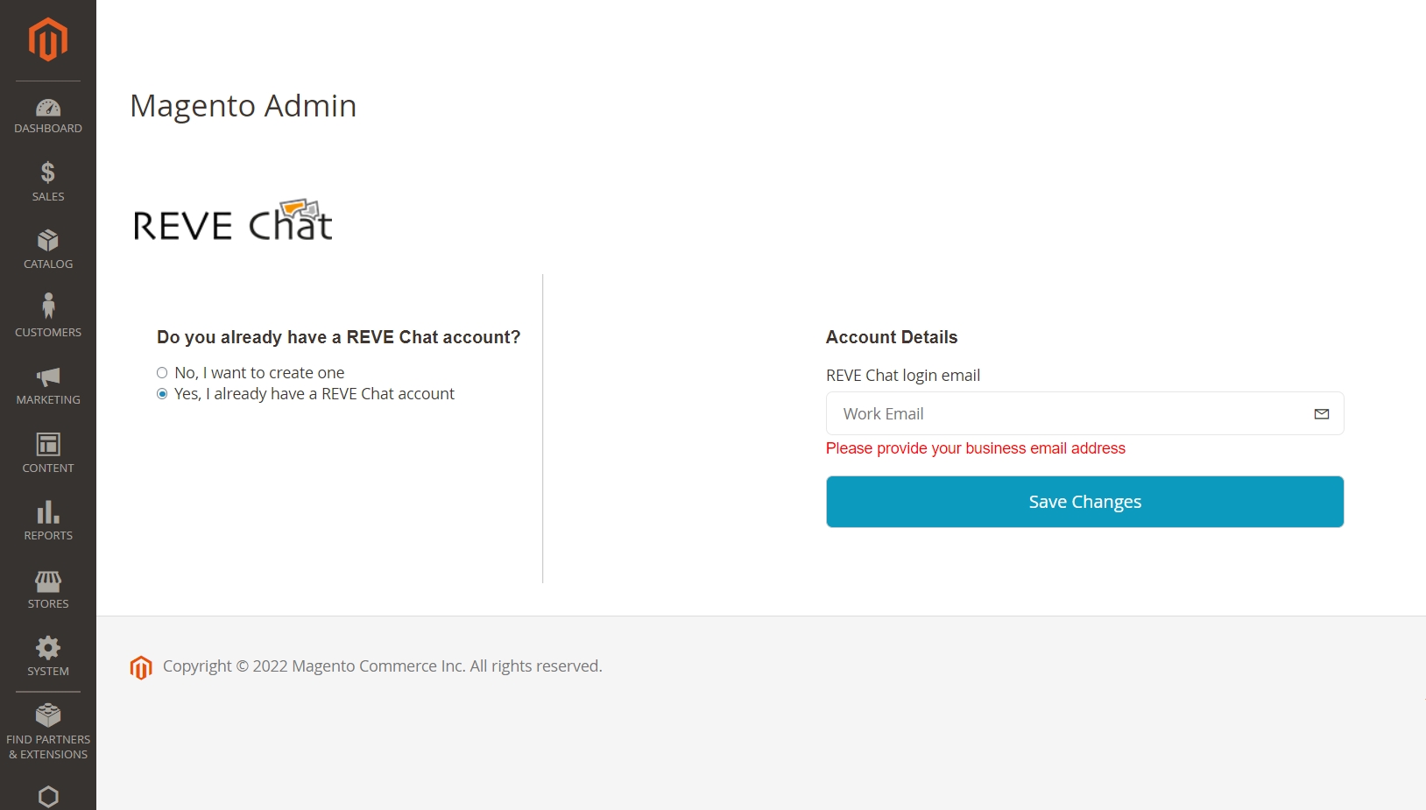The height and width of the screenshot is (810, 1426).
Task: Open the Content layout icon menu
Action: (x=48, y=445)
